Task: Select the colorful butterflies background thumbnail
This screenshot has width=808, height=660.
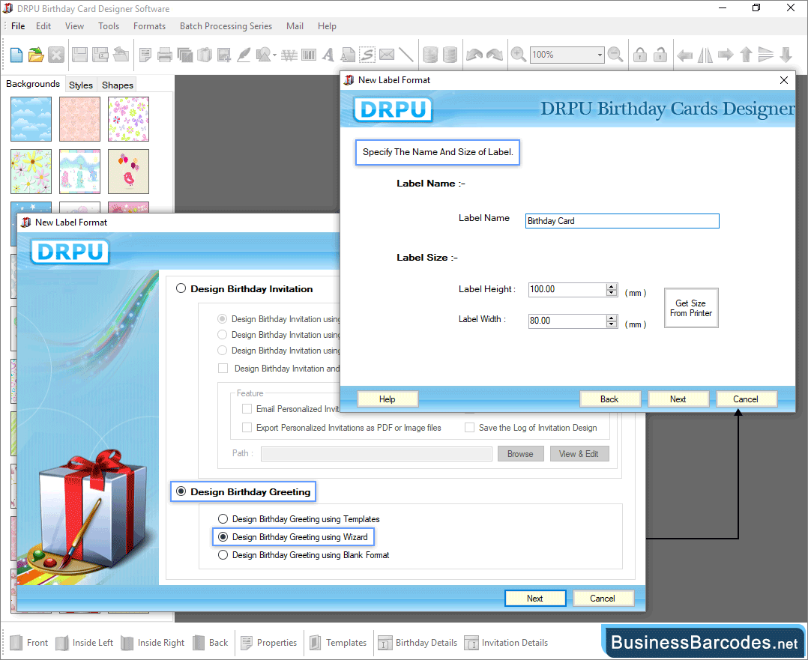Action: pyautogui.click(x=128, y=119)
